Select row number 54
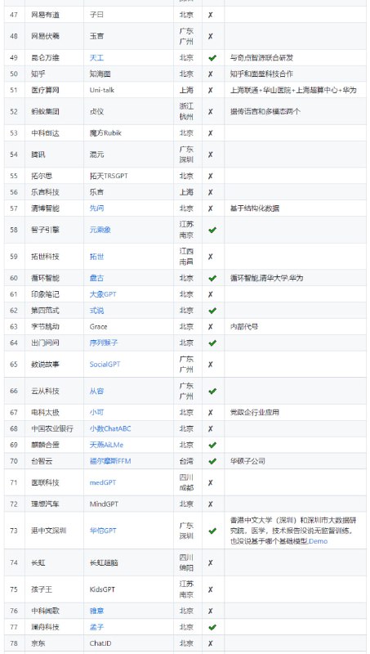 click(14, 155)
